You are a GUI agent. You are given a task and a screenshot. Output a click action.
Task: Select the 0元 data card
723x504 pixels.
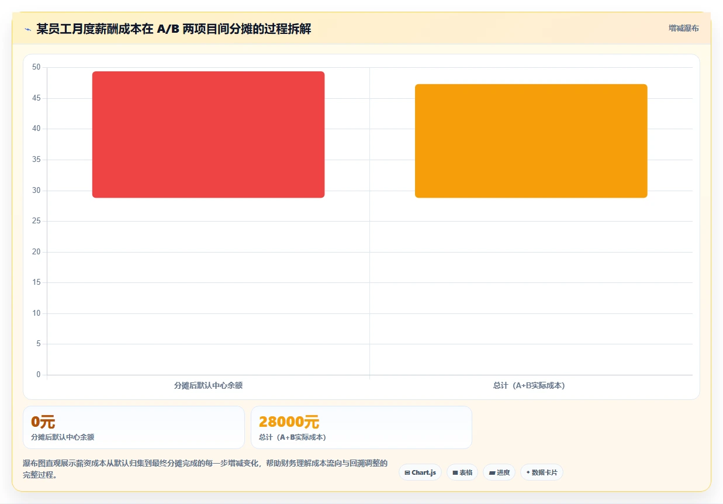(x=133, y=427)
